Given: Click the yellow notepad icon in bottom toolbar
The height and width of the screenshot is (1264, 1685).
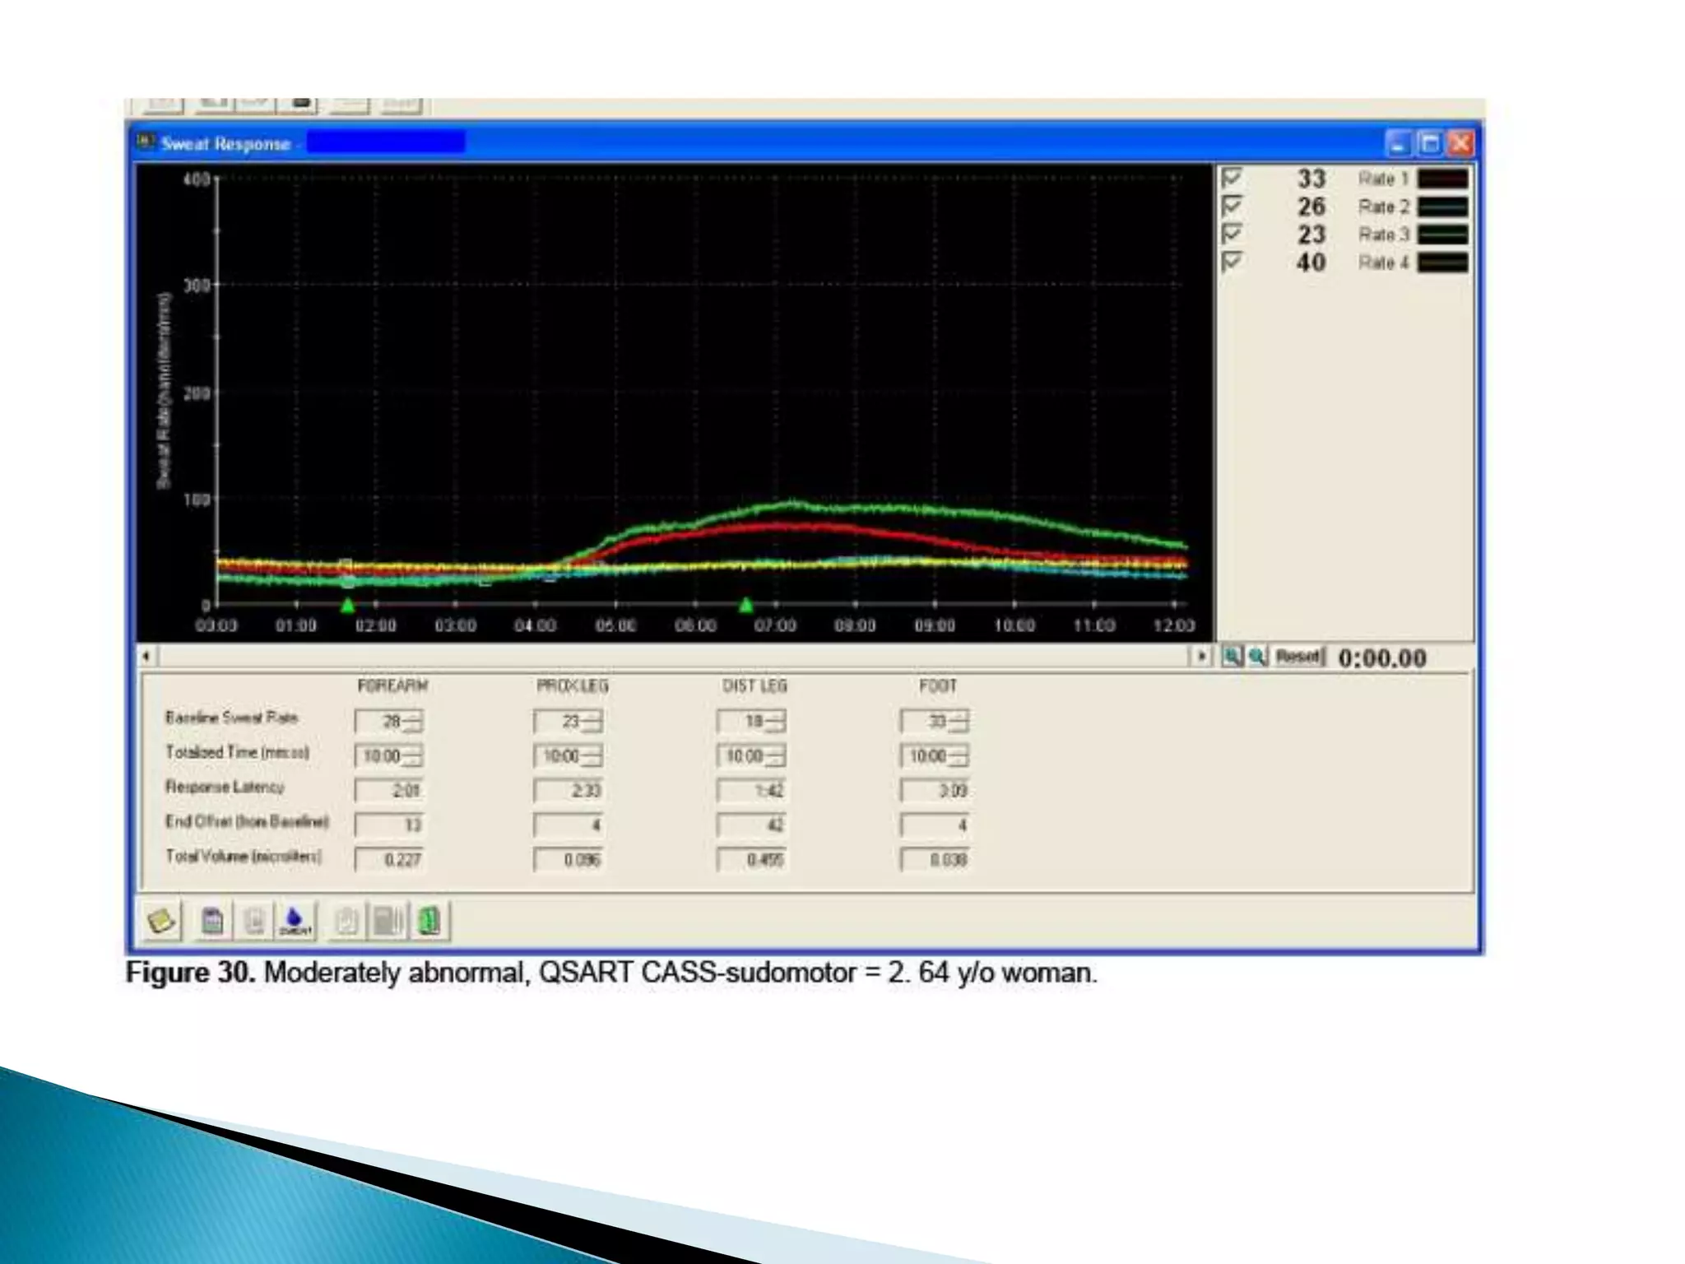Looking at the screenshot, I should pos(161,921).
